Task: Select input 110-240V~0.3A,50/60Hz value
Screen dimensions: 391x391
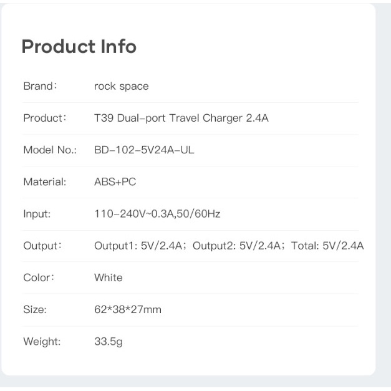Action: point(157,214)
